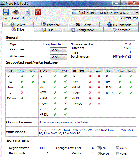Image resolution: width=139 pixels, height=158 pixels.
Task: Minimize the Nero InfoTool window
Action: (x=117, y=3)
